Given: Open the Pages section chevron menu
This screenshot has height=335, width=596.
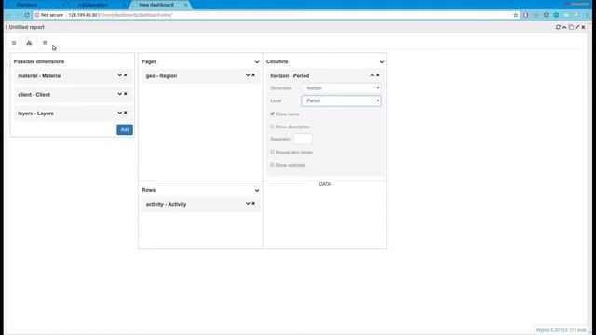Looking at the screenshot, I should click(257, 62).
